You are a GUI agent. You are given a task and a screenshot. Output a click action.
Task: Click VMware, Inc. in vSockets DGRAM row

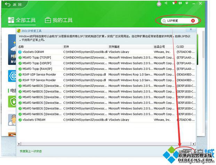(162, 52)
